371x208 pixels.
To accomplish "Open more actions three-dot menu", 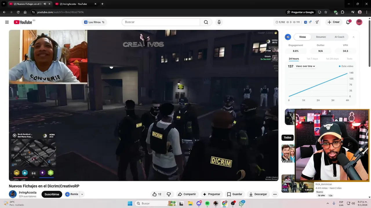I will coord(275,194).
